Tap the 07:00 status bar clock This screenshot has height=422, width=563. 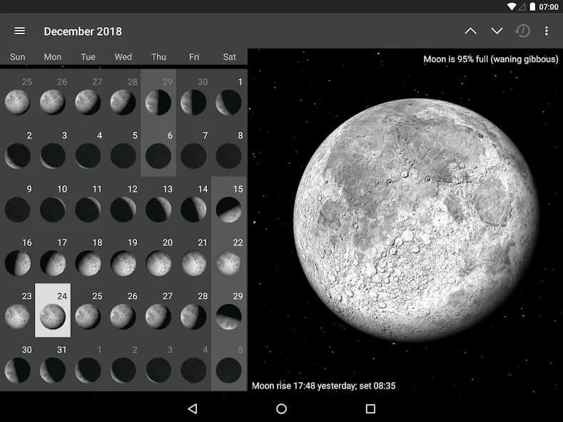click(548, 7)
